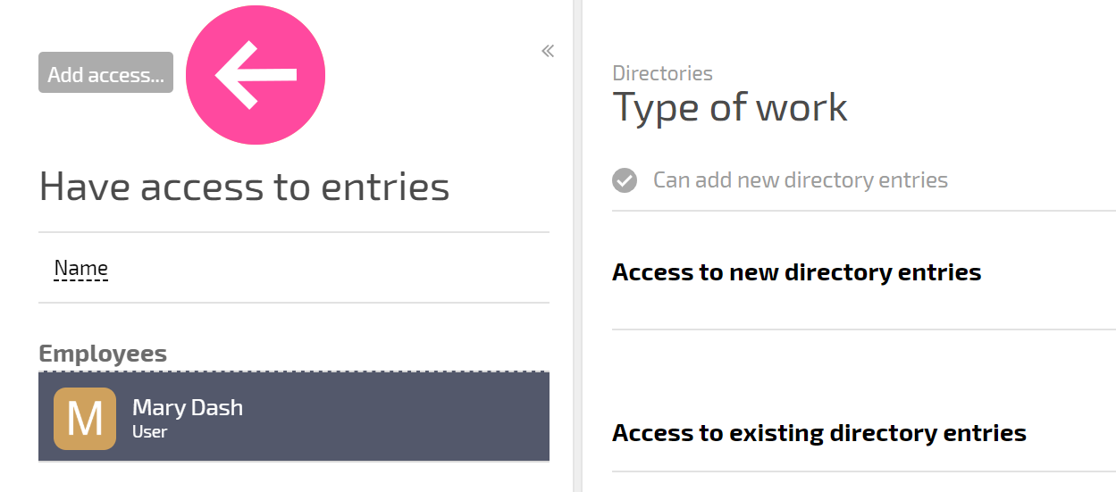Collapse the left panel with double chevron
The image size is (1116, 492).
point(548,51)
